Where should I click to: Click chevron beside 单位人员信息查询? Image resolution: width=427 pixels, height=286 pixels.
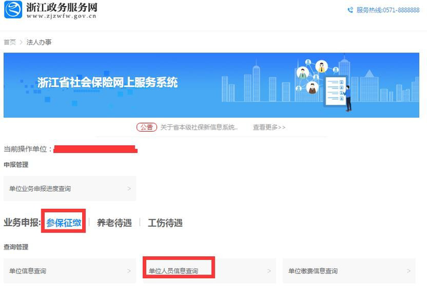[269, 271]
